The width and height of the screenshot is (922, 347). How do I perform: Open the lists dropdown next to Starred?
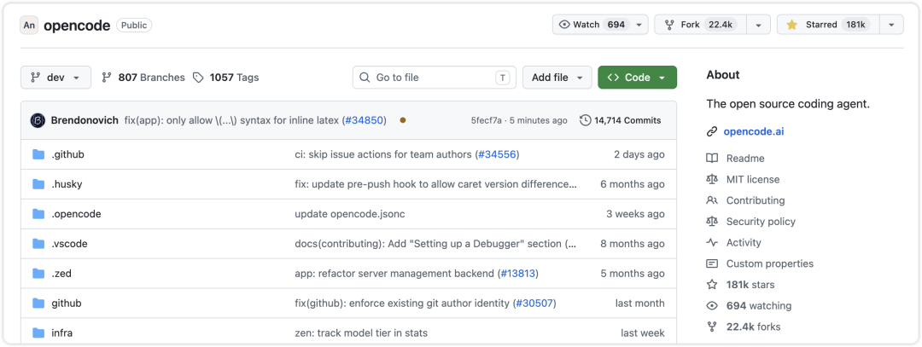tap(891, 25)
